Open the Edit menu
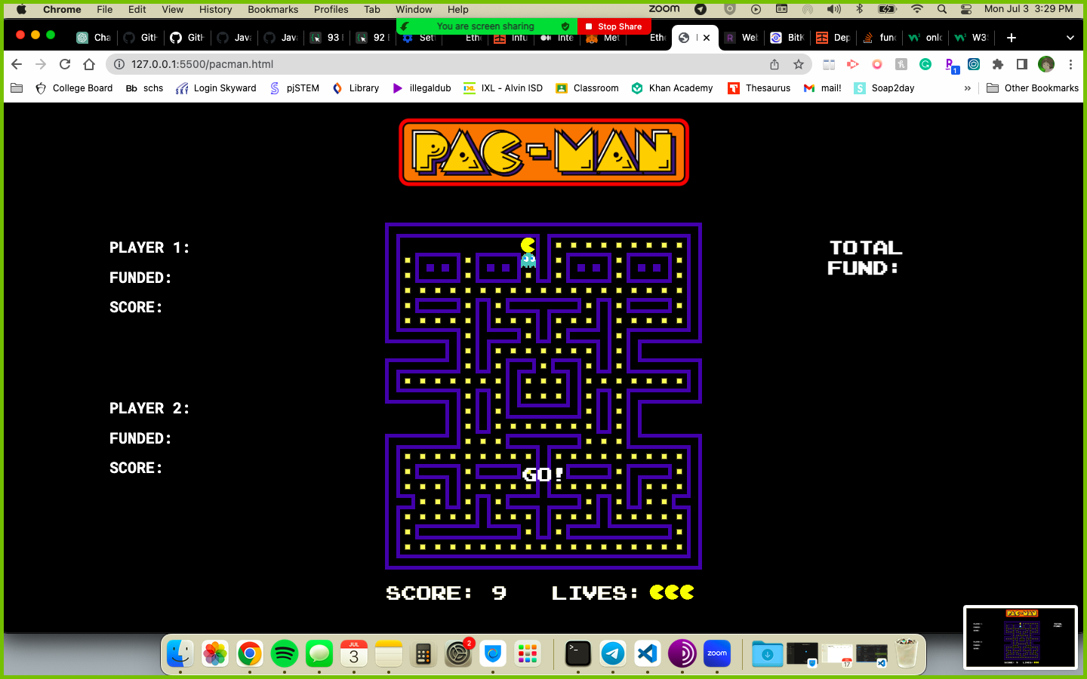Viewport: 1087px width, 679px height. (137, 9)
